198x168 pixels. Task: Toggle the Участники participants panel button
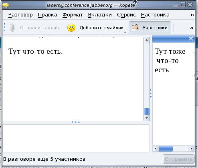click(x=150, y=28)
